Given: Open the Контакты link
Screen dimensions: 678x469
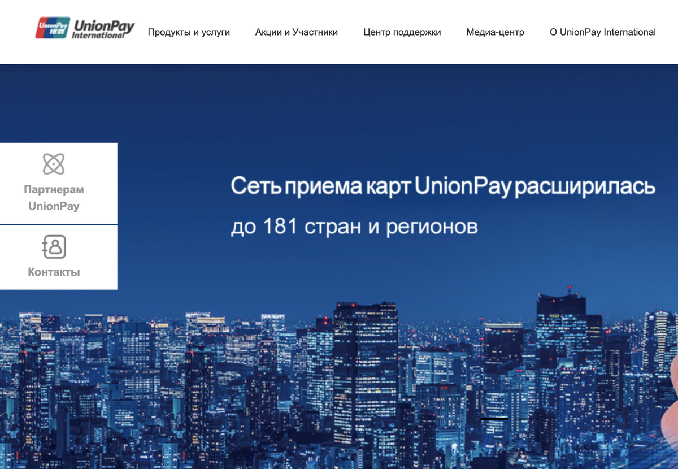Looking at the screenshot, I should (x=54, y=272).
